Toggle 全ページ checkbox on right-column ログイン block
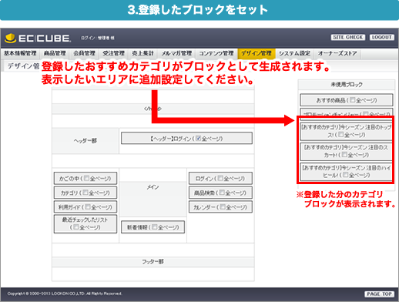The width and height of the screenshot is (399, 302). 220,178
